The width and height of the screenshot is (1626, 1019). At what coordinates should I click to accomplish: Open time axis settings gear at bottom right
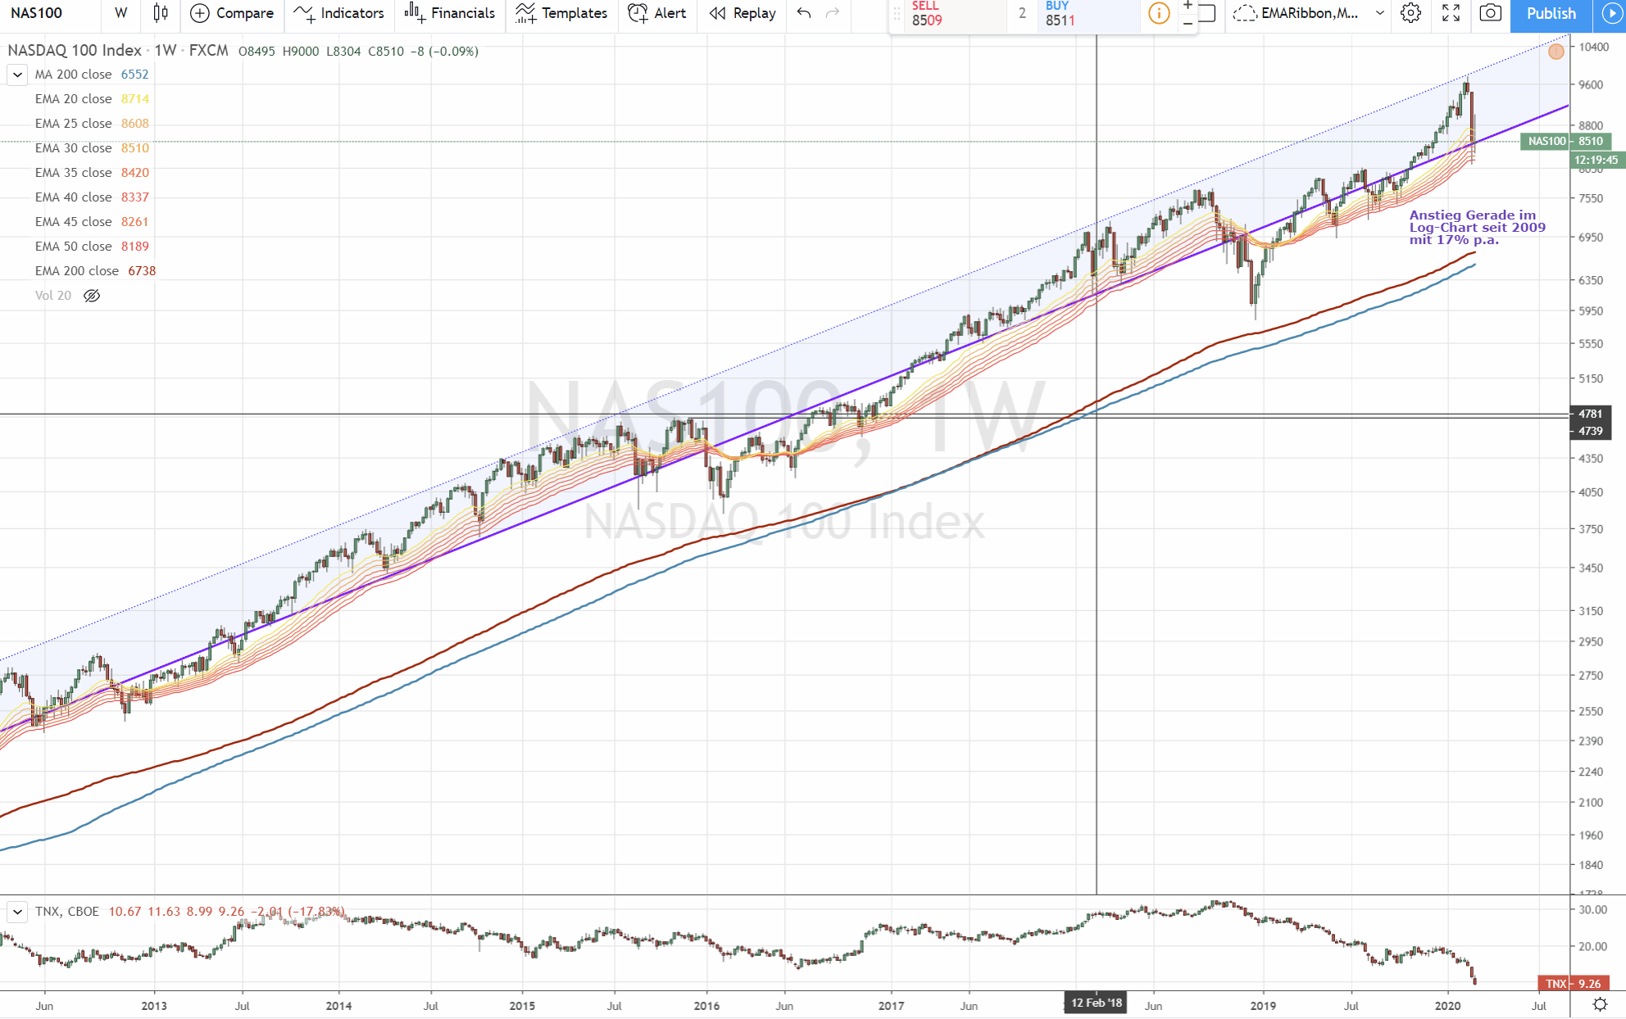coord(1599,1004)
